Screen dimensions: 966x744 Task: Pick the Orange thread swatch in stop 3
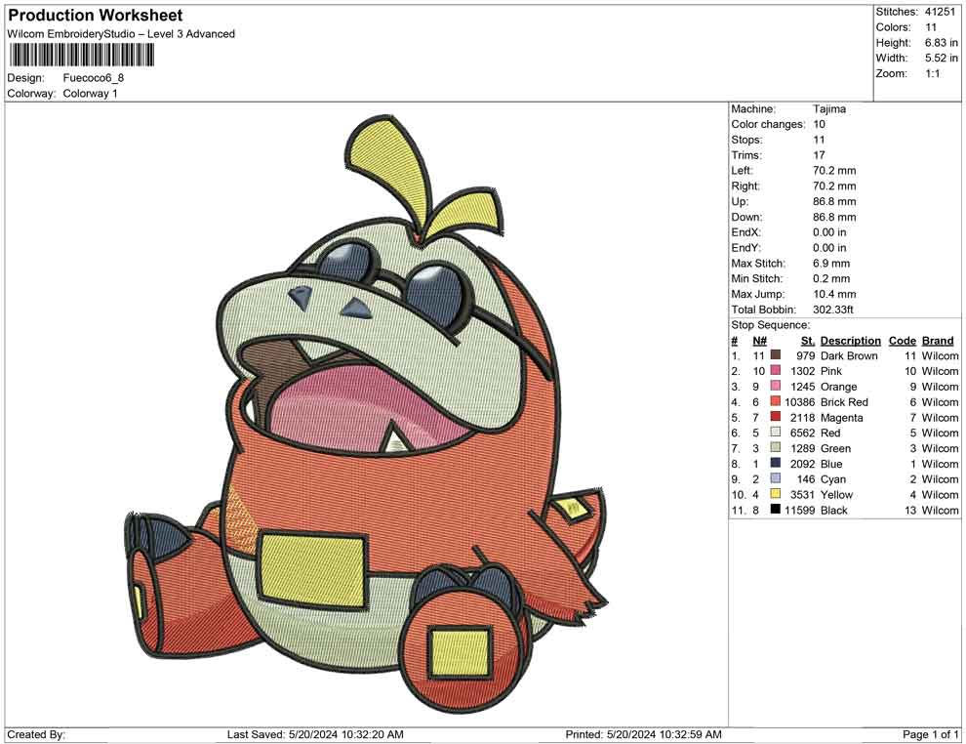(x=776, y=386)
